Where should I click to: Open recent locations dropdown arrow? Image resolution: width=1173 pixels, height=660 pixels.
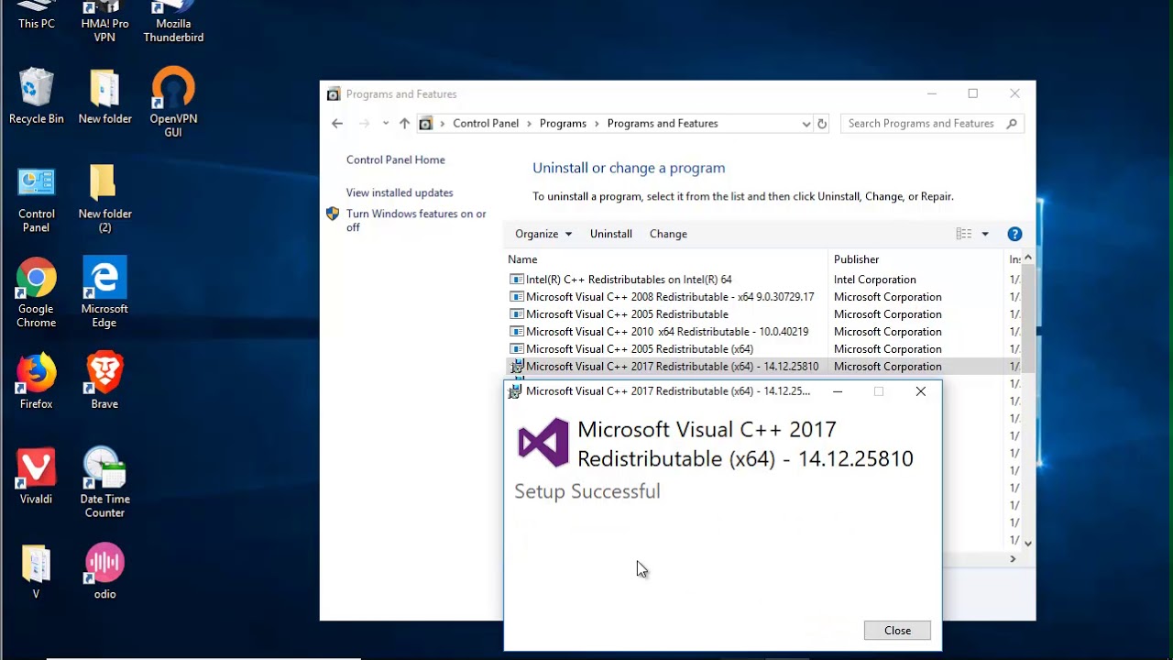[x=386, y=124]
